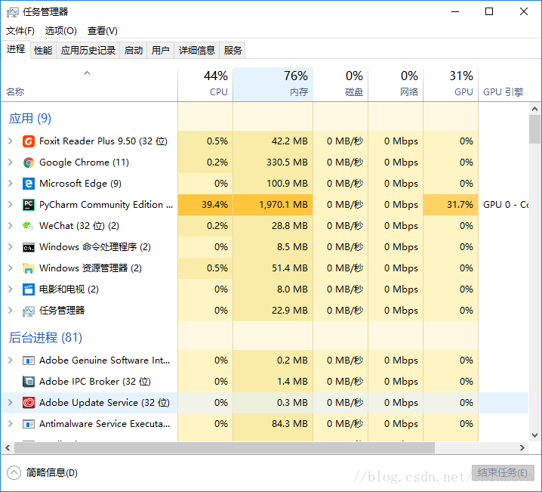Viewport: 542px width, 492px height.
Task: Click the horizontal scrollbar thumb
Action: click(224, 447)
